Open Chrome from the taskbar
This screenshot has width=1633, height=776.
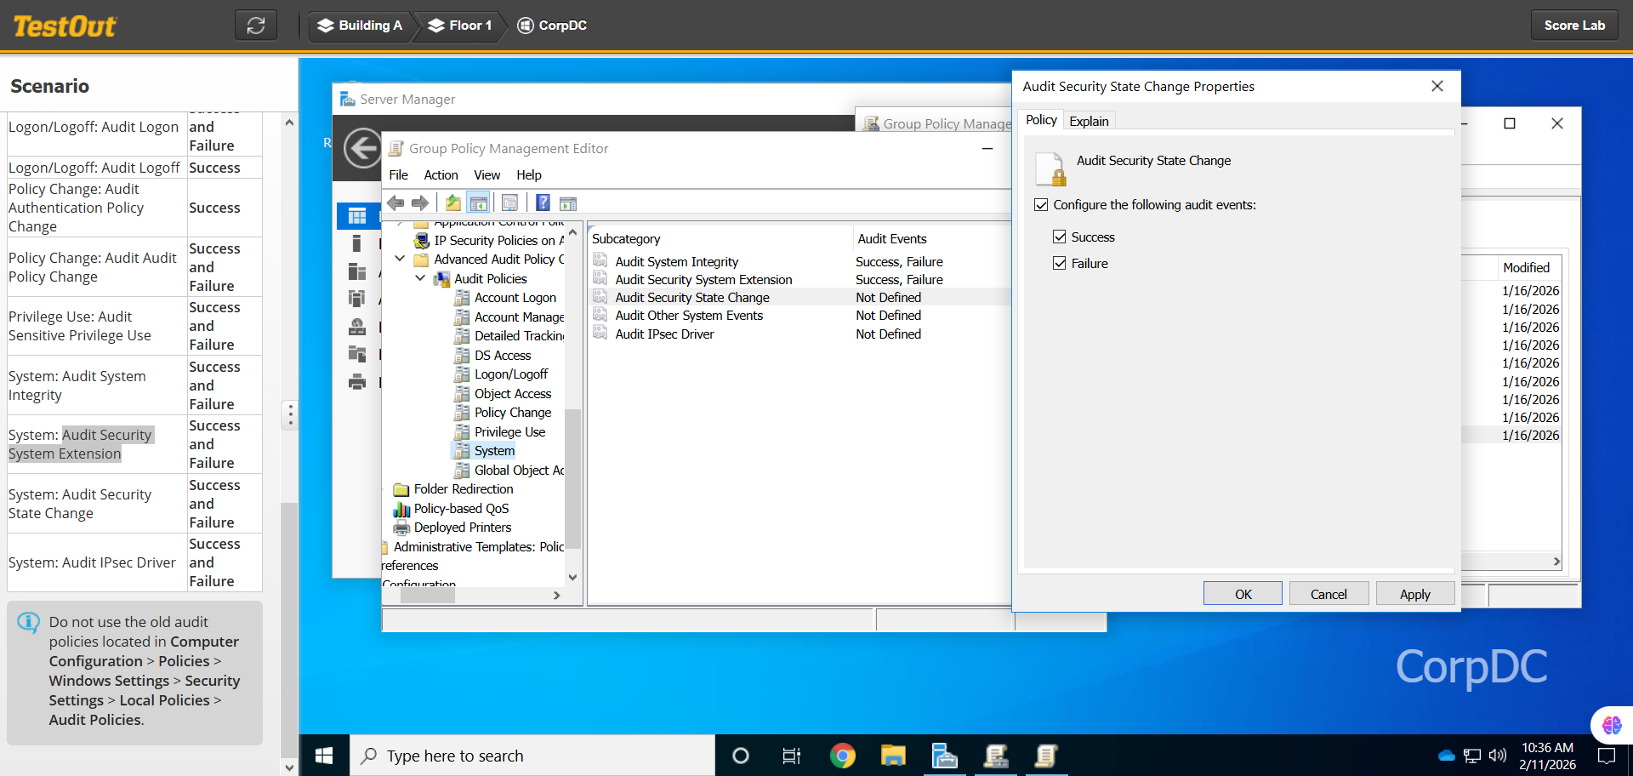pyautogui.click(x=842, y=756)
